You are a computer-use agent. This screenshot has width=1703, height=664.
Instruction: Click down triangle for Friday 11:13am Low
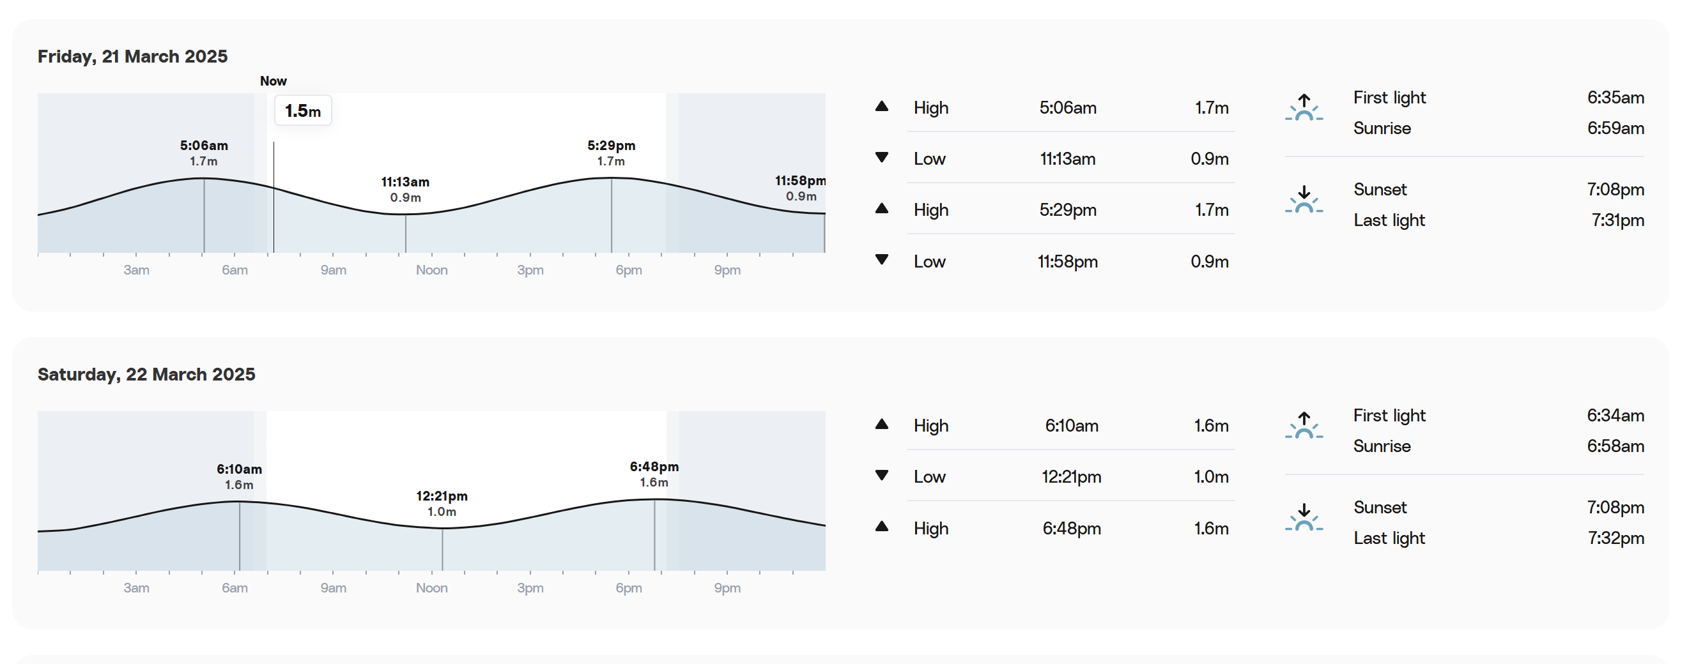[881, 157]
